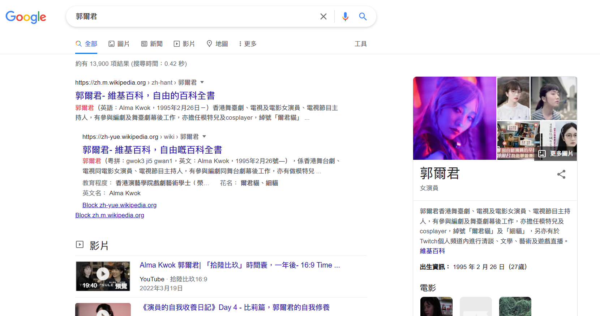Click 更多圖片 button on image panel
Image resolution: width=600 pixels, height=316 pixels.
point(556,154)
